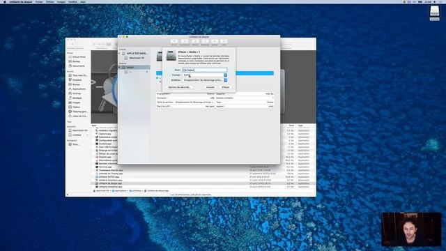Open the Édition menu

tap(49, 1)
